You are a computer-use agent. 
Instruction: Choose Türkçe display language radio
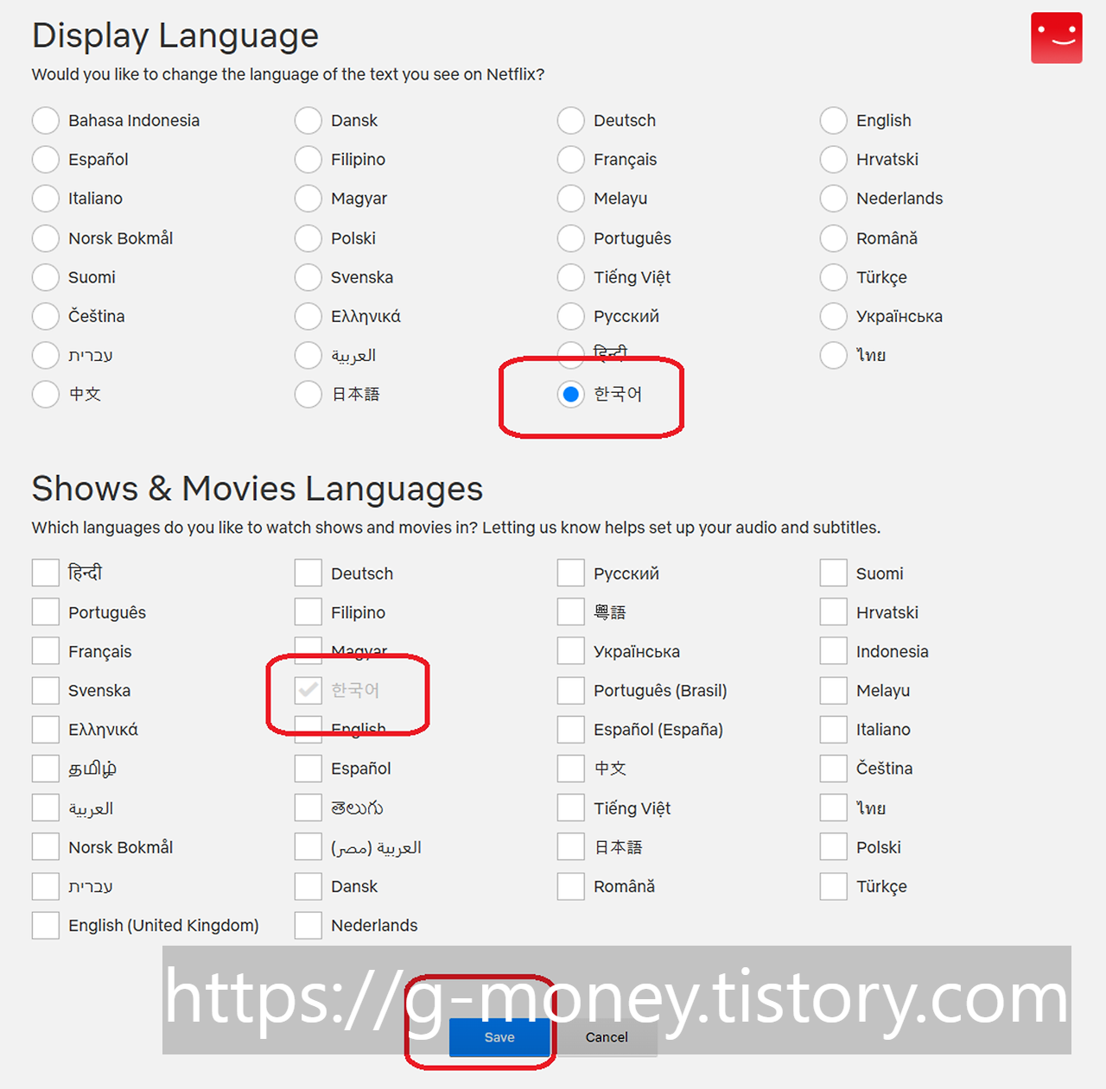coord(834,277)
